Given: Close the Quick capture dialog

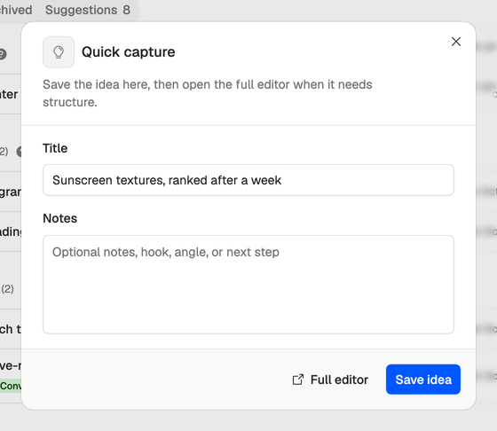Looking at the screenshot, I should point(456,42).
